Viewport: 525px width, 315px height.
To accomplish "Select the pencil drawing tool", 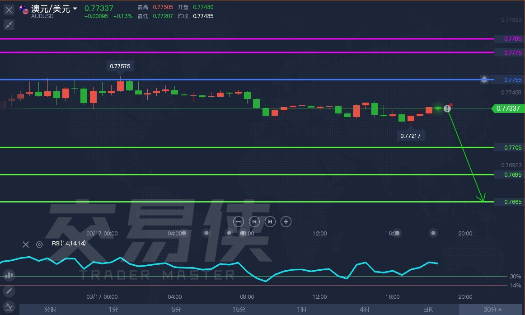I will (x=9, y=291).
